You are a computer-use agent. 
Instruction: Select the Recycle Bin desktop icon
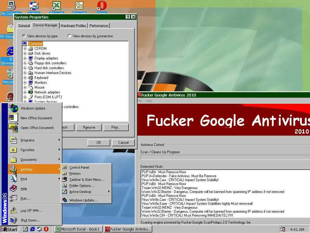[x=8, y=76]
